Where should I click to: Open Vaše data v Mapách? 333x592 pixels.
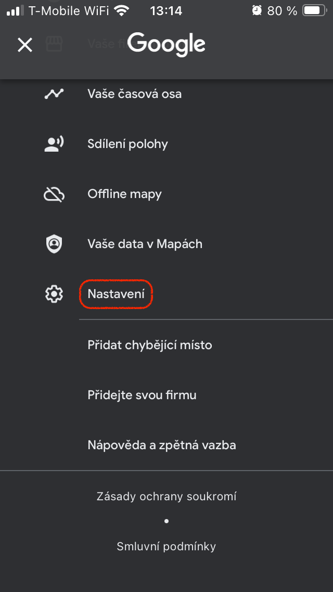pyautogui.click(x=145, y=244)
